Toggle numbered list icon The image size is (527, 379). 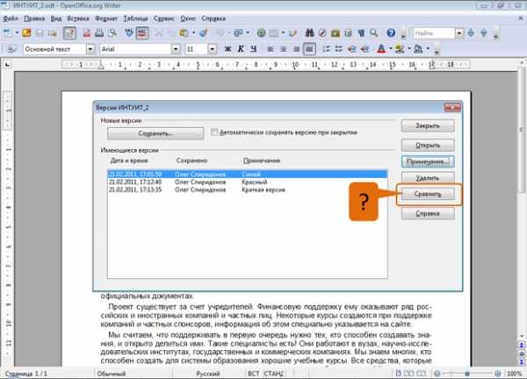(x=326, y=49)
